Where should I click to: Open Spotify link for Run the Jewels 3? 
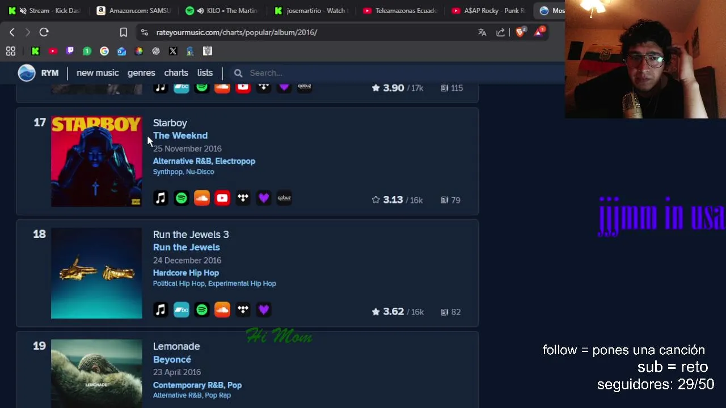[x=202, y=309]
